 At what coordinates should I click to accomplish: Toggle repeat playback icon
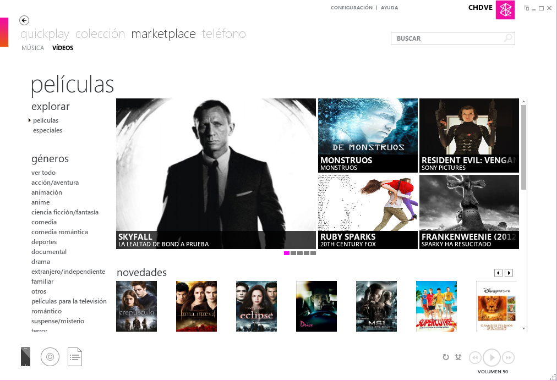[446, 357]
